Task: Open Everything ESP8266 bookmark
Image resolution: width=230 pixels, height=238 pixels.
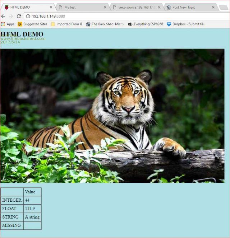Action: (x=145, y=24)
